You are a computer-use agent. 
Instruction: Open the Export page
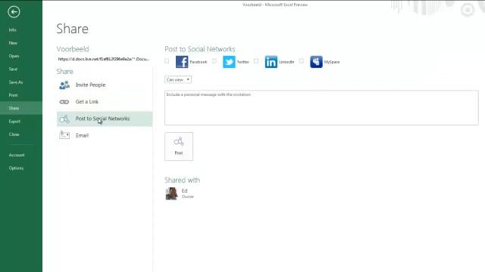tap(14, 122)
